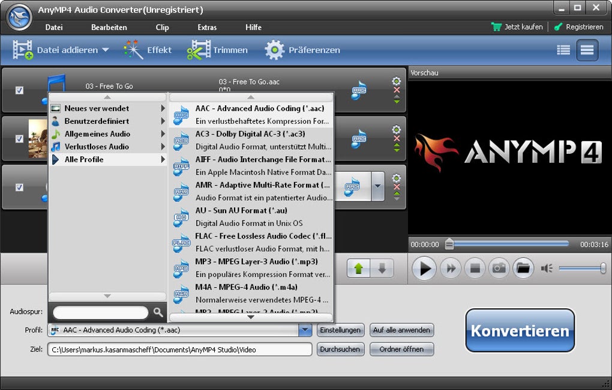The image size is (612, 390).
Task: Open the Extras menu
Action: click(207, 28)
